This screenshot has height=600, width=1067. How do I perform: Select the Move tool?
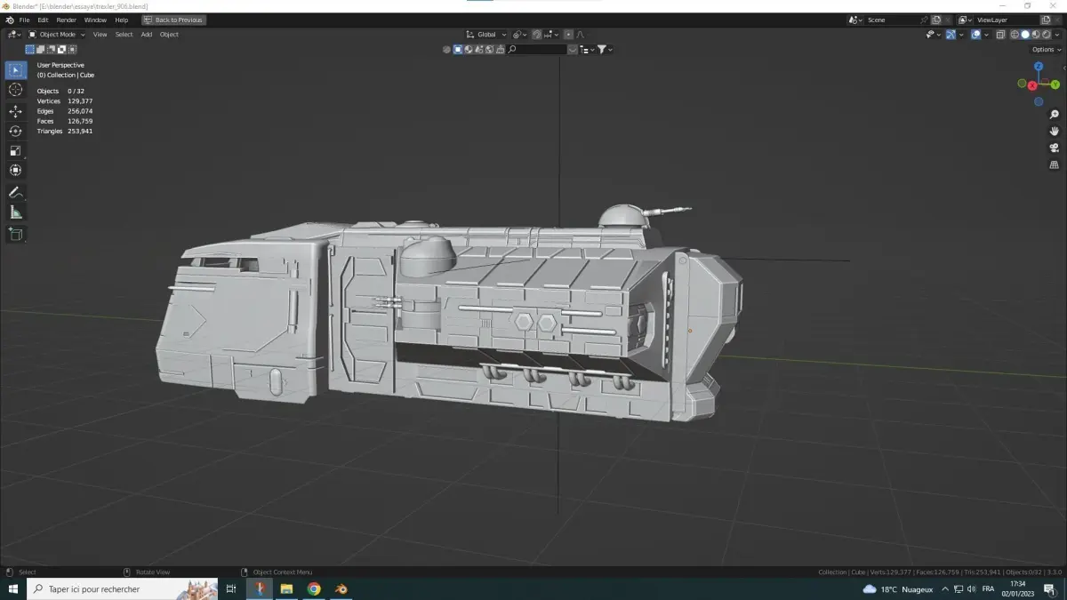pyautogui.click(x=16, y=111)
